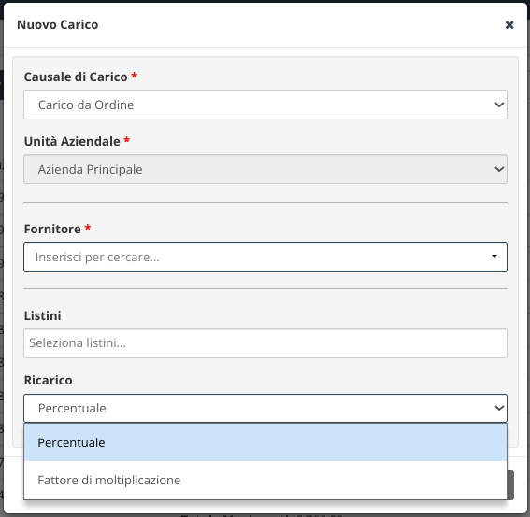Screen dimensions: 530x517
Task: Click the chevron beside Carico da Ordine
Action: pyautogui.click(x=499, y=105)
